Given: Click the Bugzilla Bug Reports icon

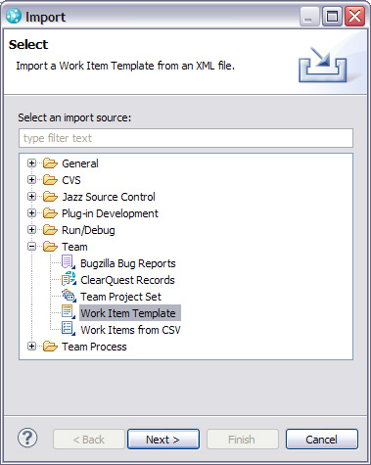Looking at the screenshot, I should click(69, 262).
